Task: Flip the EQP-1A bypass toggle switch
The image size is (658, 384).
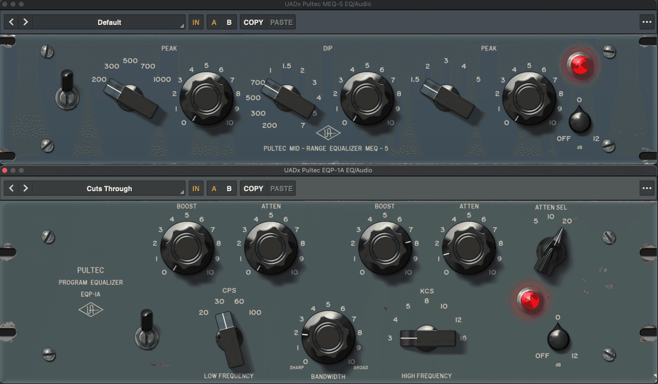Action: coord(146,329)
